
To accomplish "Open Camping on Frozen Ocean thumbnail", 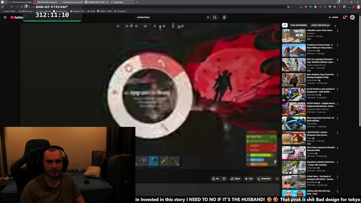I will (x=294, y=50).
